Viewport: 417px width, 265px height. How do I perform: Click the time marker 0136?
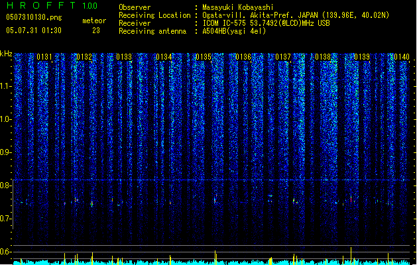tap(243, 57)
